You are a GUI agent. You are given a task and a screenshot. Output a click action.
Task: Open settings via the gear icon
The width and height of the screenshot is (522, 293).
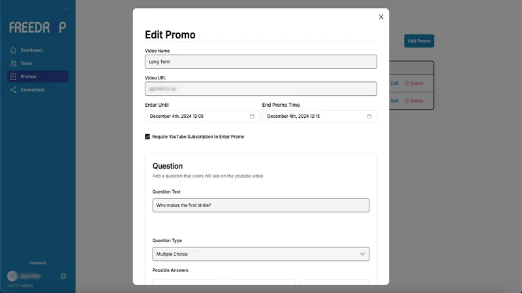pos(63,276)
